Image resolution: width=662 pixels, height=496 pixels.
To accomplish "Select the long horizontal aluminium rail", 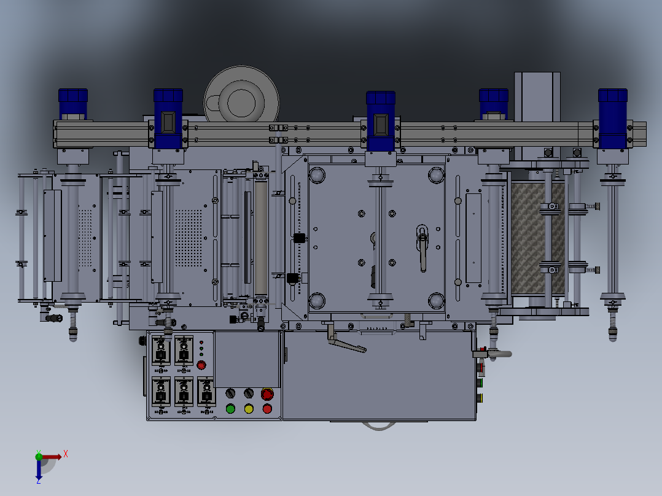I will (349, 134).
